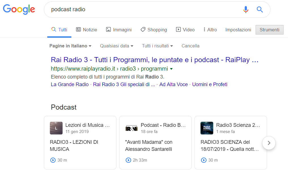Switch to the Video tab
Viewport: 288px width, 174px height.
tap(185, 30)
